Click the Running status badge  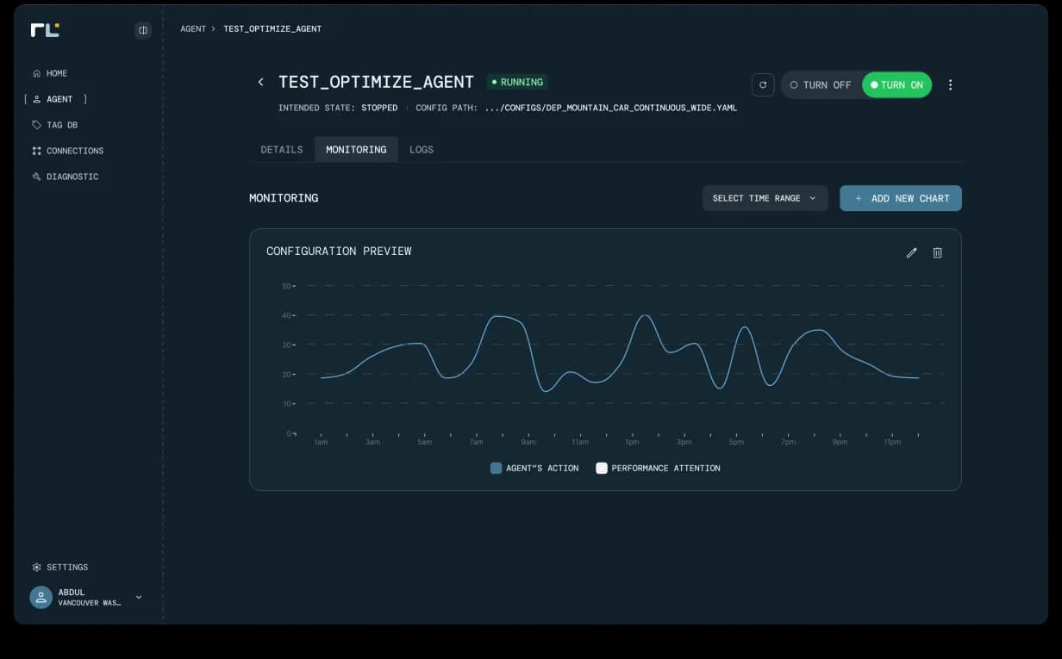tap(517, 82)
